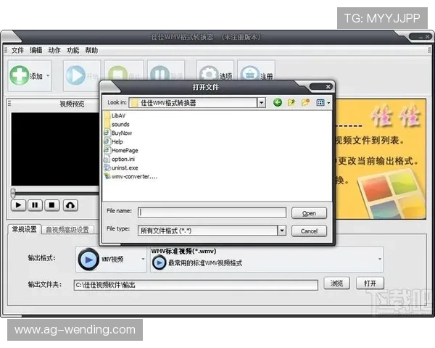The width and height of the screenshot is (435, 348).
Task: Click the output folder path field
Action: click(x=196, y=285)
